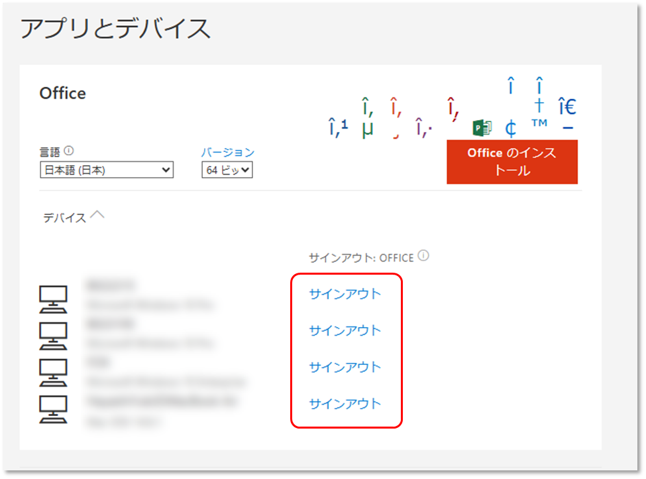Click the Publisher app icon
646x479 pixels.
[482, 128]
